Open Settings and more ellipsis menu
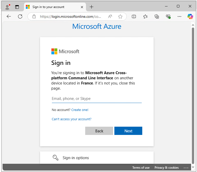 tap(179, 16)
